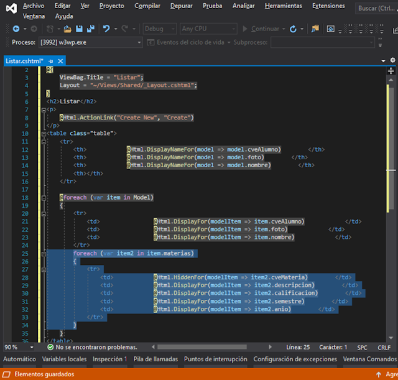Click the Visual Studio logo icon

pyautogui.click(x=11, y=9)
